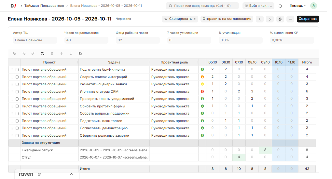332x179 pixels.
Task: Tick checkbox for Подготовить бриф клиента row
Action: pos(17,70)
